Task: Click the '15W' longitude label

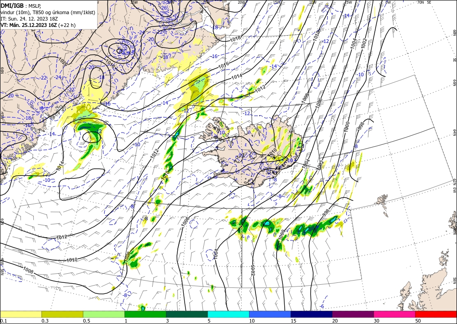Action: pyautogui.click(x=277, y=2)
